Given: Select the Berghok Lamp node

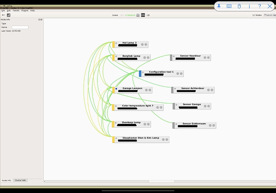Looking at the screenshot, I should tap(131, 58).
